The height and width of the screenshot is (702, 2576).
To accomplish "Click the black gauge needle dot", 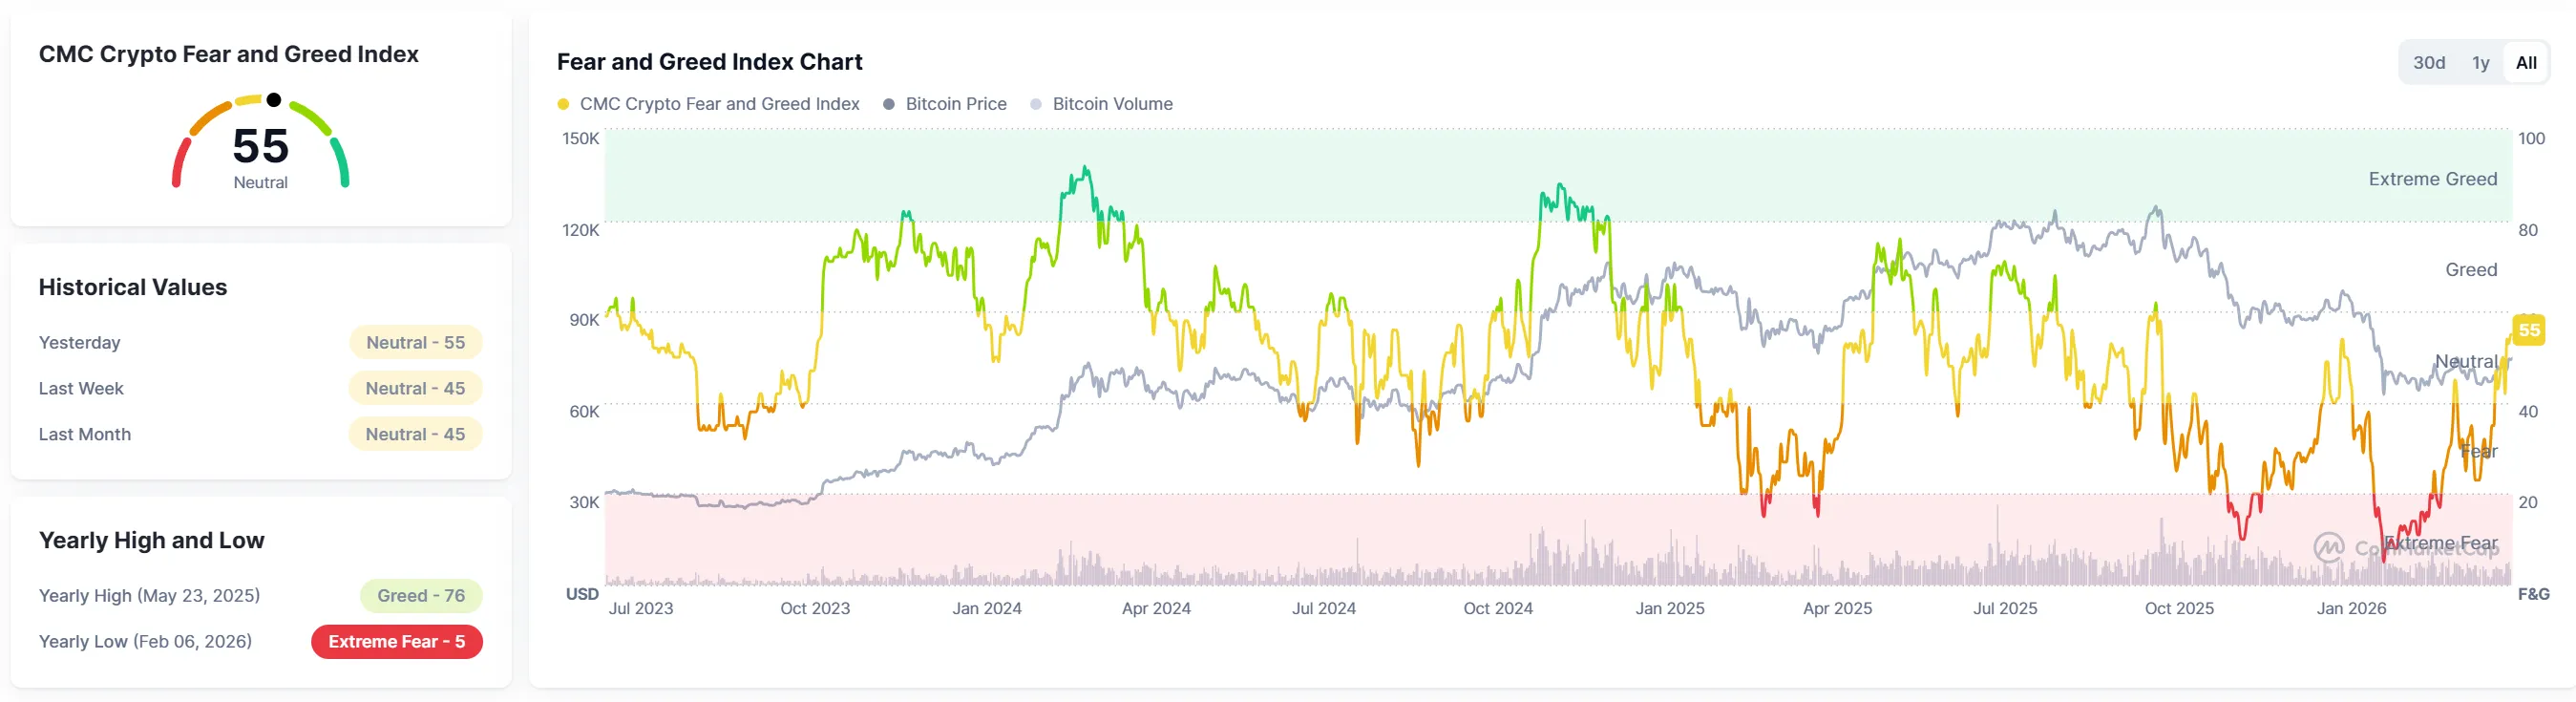I will [x=273, y=100].
